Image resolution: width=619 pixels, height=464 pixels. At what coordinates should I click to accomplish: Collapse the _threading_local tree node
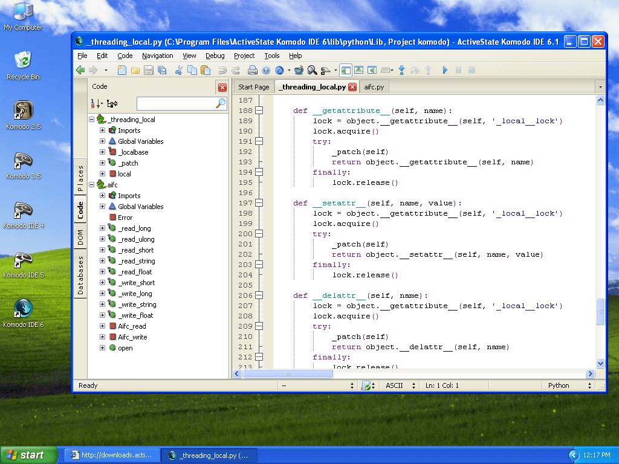click(92, 119)
